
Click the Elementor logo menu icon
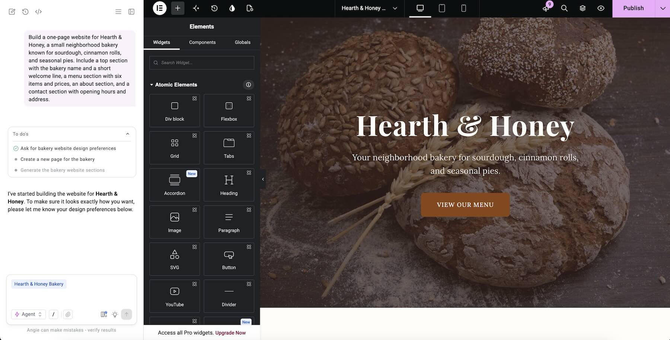160,8
